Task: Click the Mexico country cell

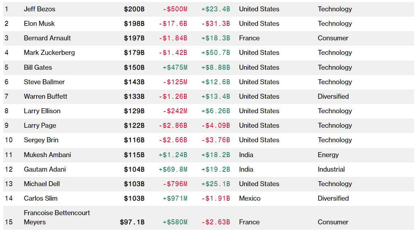Action: 250,198
